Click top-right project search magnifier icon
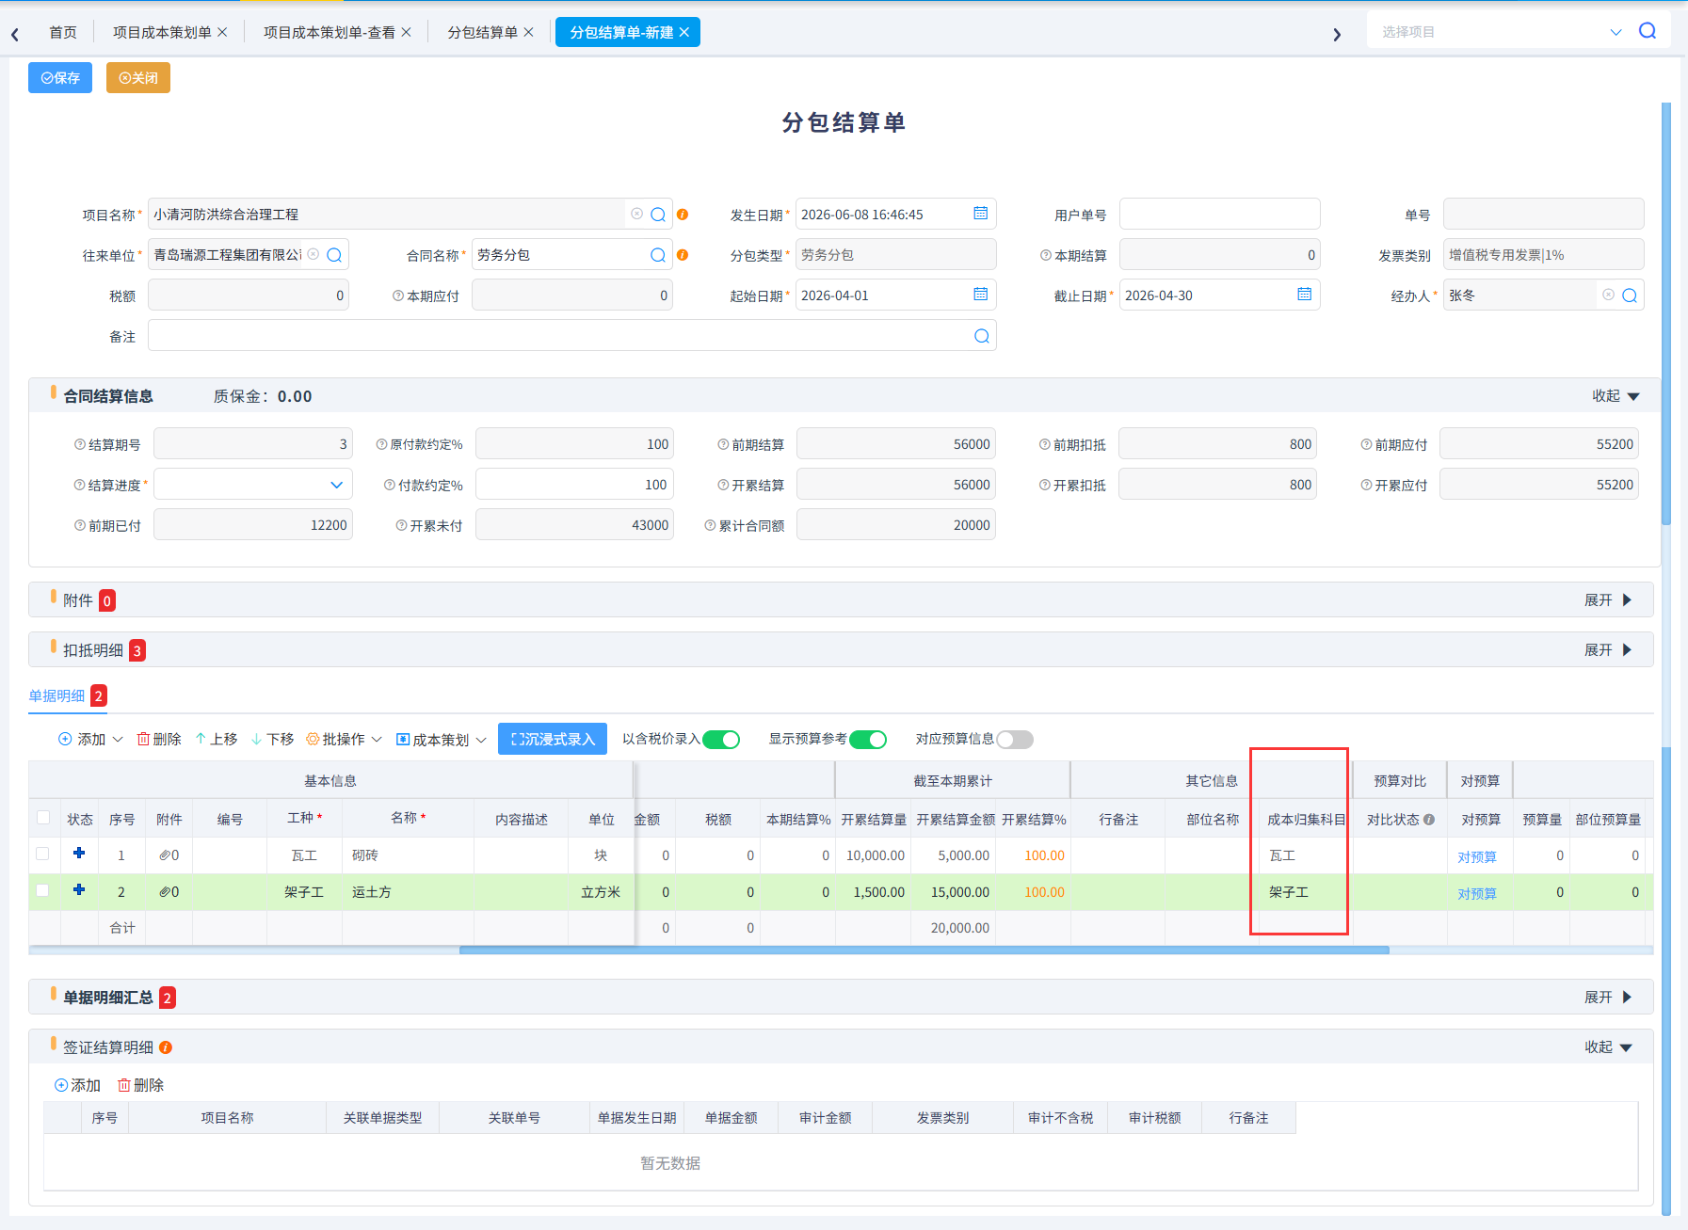 click(1648, 31)
